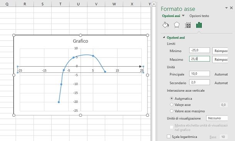Click the bottom-right chart resize handle
The width and height of the screenshot is (235, 141).
[148, 115]
